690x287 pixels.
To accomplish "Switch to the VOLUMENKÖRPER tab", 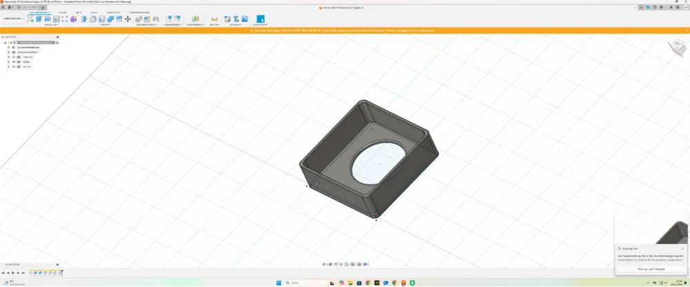I will coord(39,12).
